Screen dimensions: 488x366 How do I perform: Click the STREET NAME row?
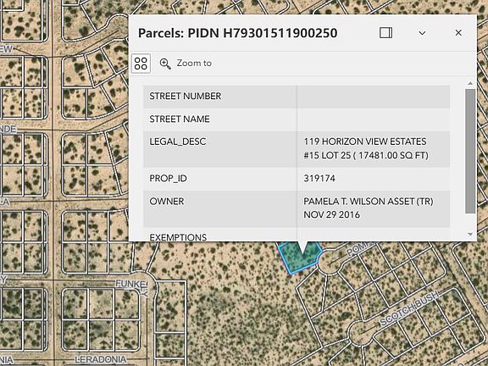pos(297,119)
